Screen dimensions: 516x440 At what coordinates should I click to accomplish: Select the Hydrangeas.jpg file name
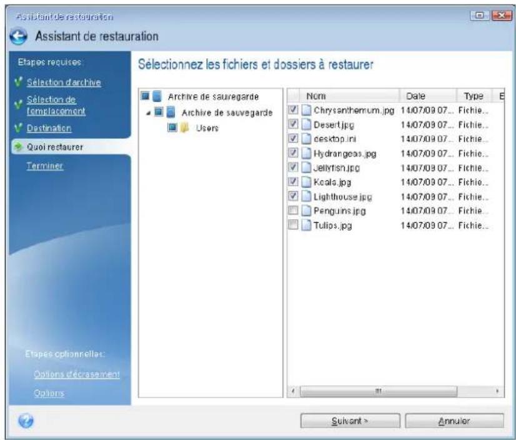pos(345,154)
